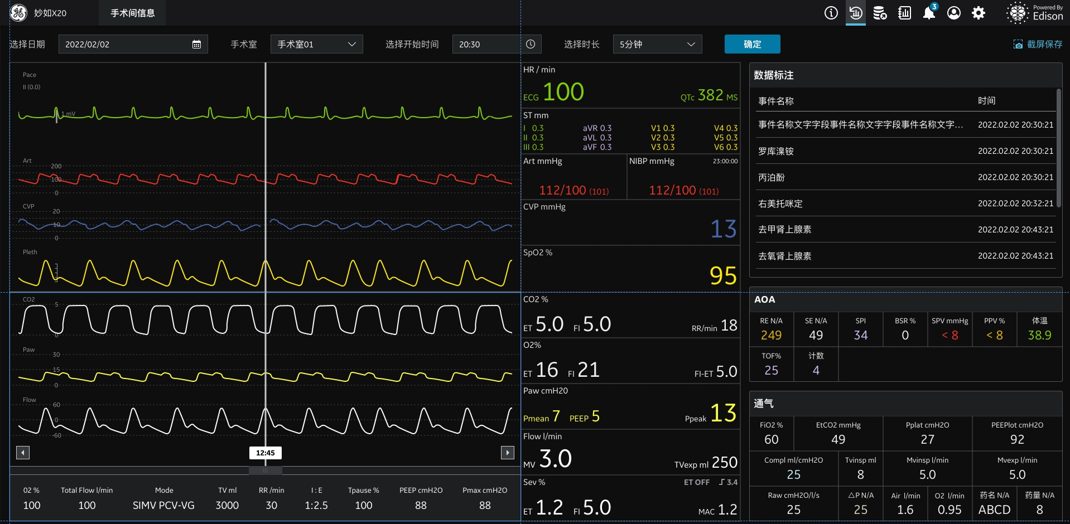Click the GE logo
1070x524 pixels.
(x=18, y=13)
